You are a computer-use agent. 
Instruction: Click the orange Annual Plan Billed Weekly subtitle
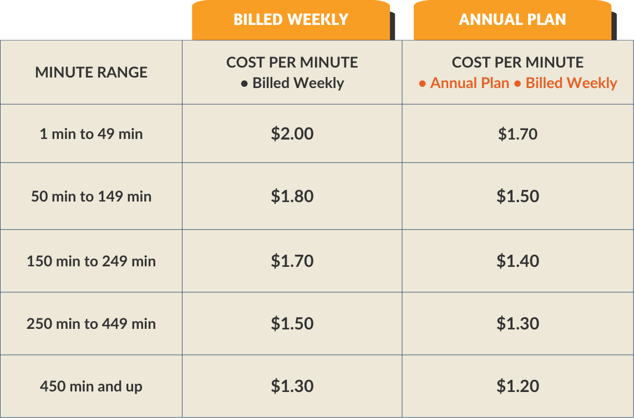point(518,83)
